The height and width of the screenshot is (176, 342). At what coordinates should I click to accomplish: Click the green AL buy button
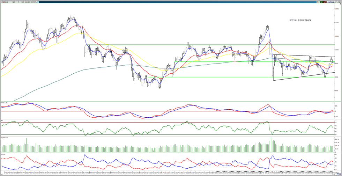coord(321,2)
